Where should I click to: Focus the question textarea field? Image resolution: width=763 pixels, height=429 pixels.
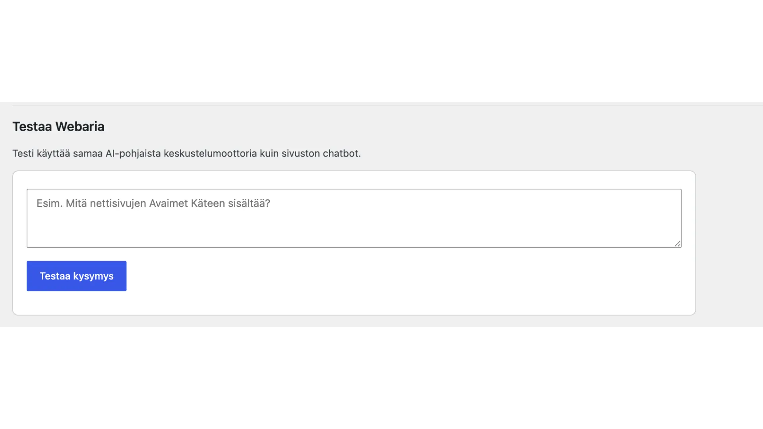[x=354, y=218]
